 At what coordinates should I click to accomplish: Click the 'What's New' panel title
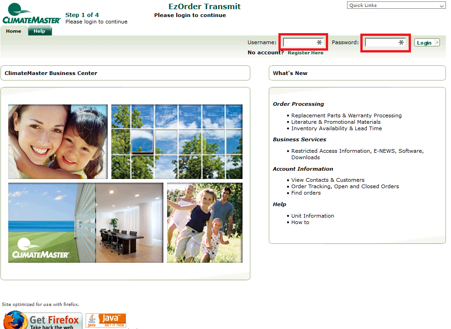coord(290,73)
